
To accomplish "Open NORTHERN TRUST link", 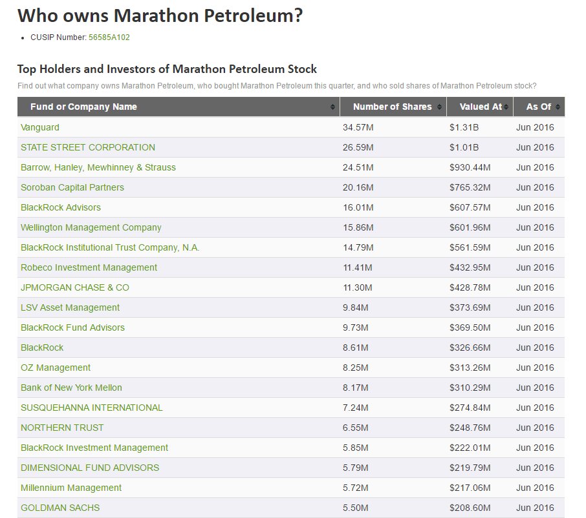I will (62, 428).
